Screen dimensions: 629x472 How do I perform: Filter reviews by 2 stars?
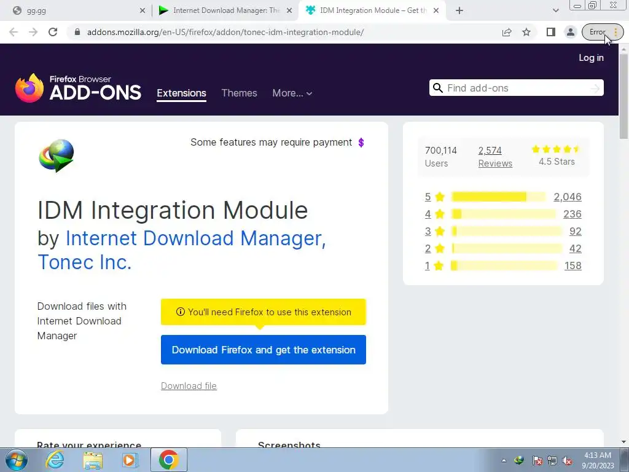435,248
